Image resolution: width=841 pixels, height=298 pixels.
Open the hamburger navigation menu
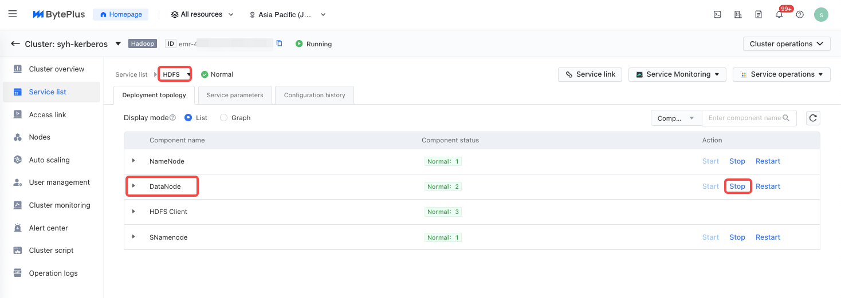click(13, 14)
